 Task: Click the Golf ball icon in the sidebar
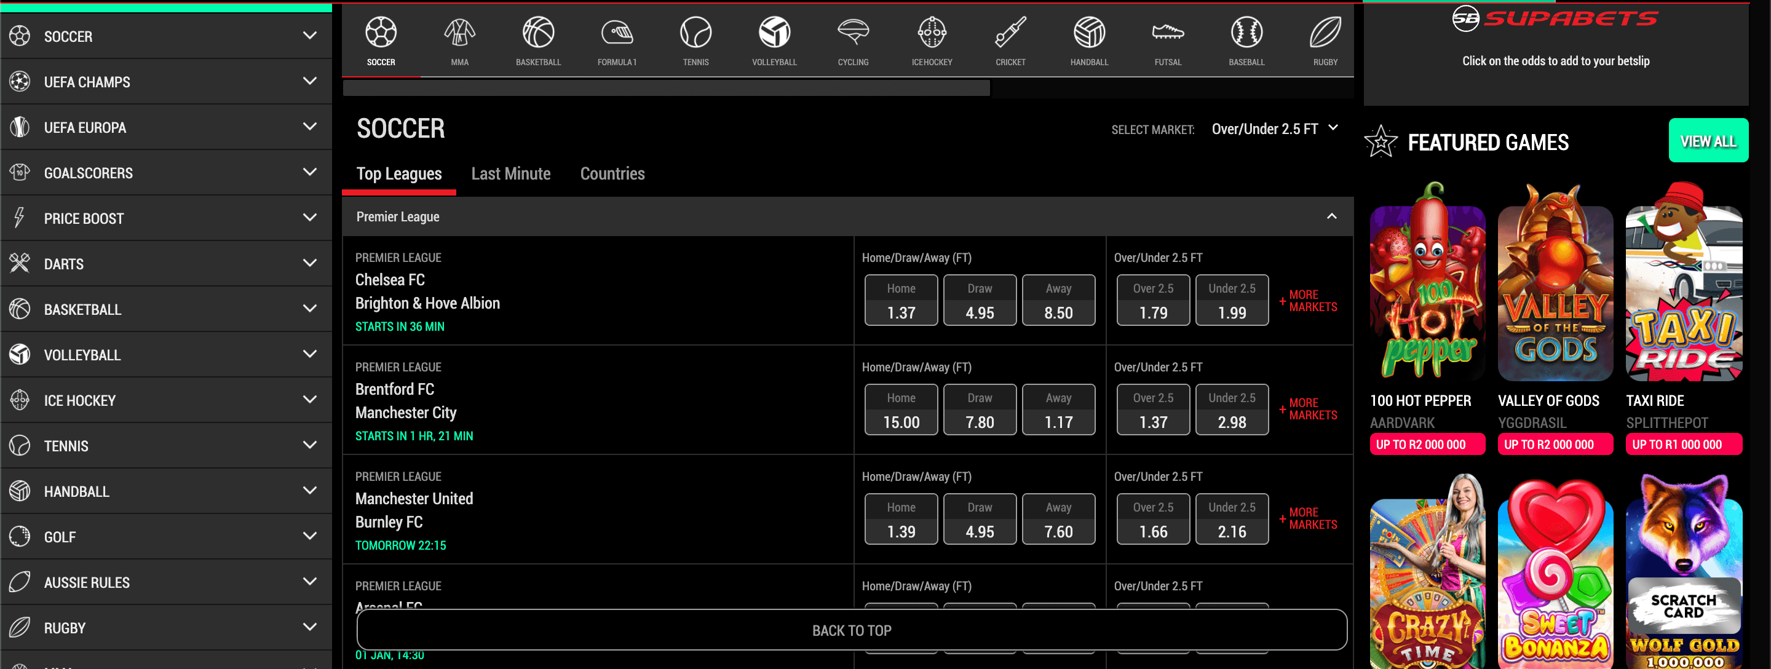tap(20, 536)
